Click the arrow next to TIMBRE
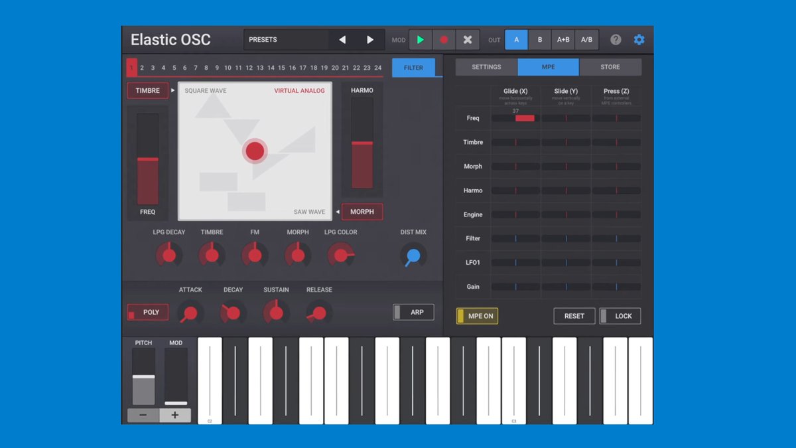Viewport: 796px width, 448px height. coord(172,90)
